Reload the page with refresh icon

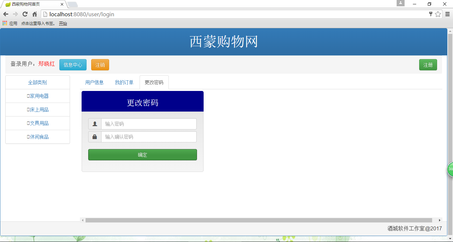(x=25, y=14)
